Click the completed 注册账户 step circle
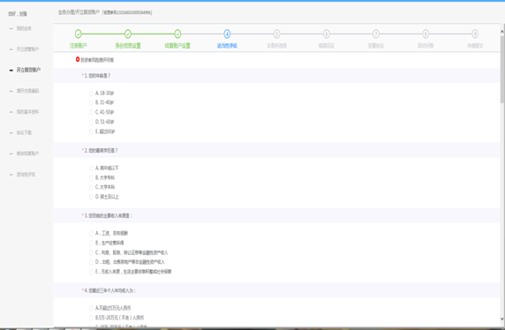The image size is (505, 330). [x=79, y=34]
